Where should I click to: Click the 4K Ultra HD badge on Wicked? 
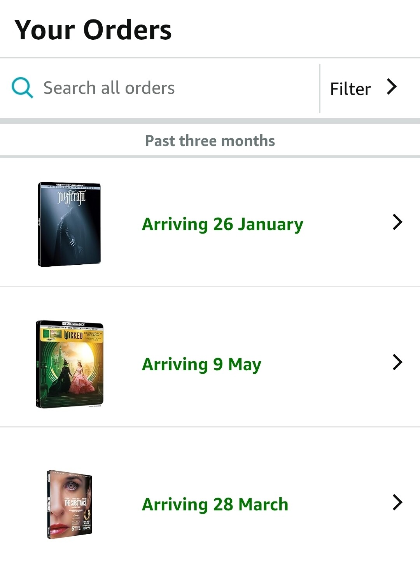coord(73,324)
